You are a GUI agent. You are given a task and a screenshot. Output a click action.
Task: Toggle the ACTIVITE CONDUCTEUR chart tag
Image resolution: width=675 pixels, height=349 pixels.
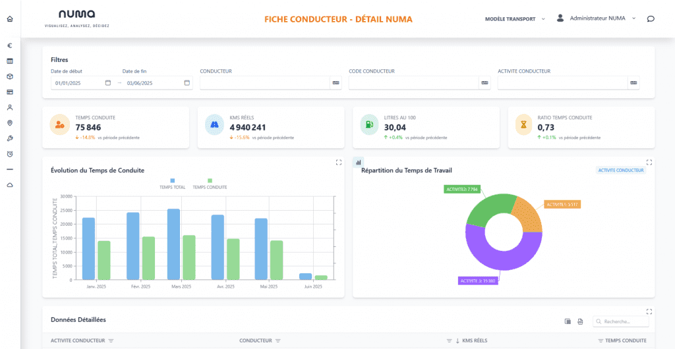coord(621,171)
